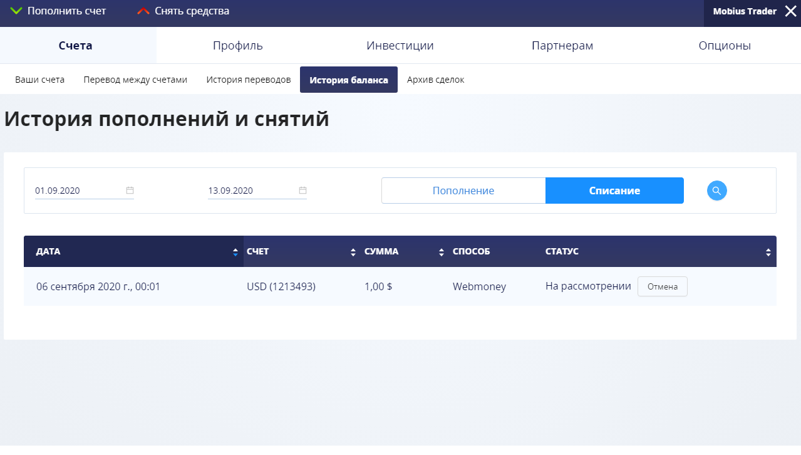Click Снять средства link
The image size is (801, 455).
tap(192, 11)
